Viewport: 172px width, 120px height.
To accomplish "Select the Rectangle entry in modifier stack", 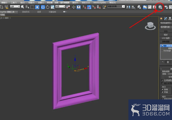I will point(167,51).
